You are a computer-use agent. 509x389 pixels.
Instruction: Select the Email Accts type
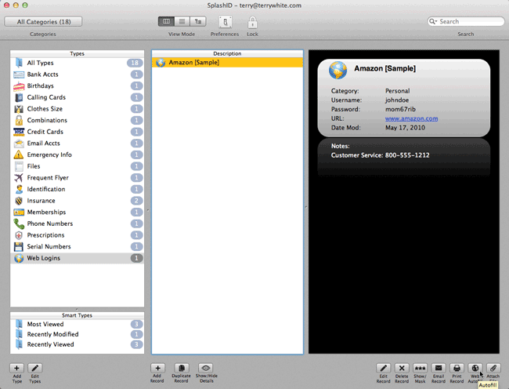(78, 144)
